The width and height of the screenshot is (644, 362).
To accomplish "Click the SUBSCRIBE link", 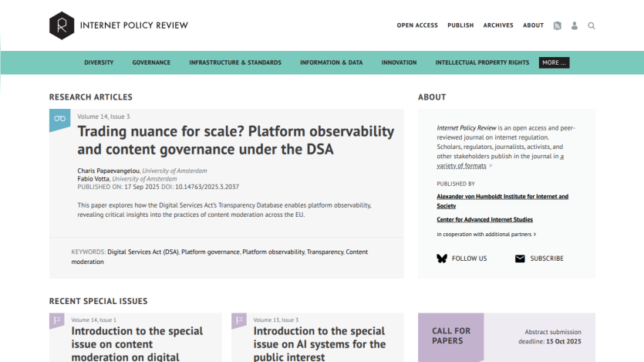I will [x=547, y=259].
